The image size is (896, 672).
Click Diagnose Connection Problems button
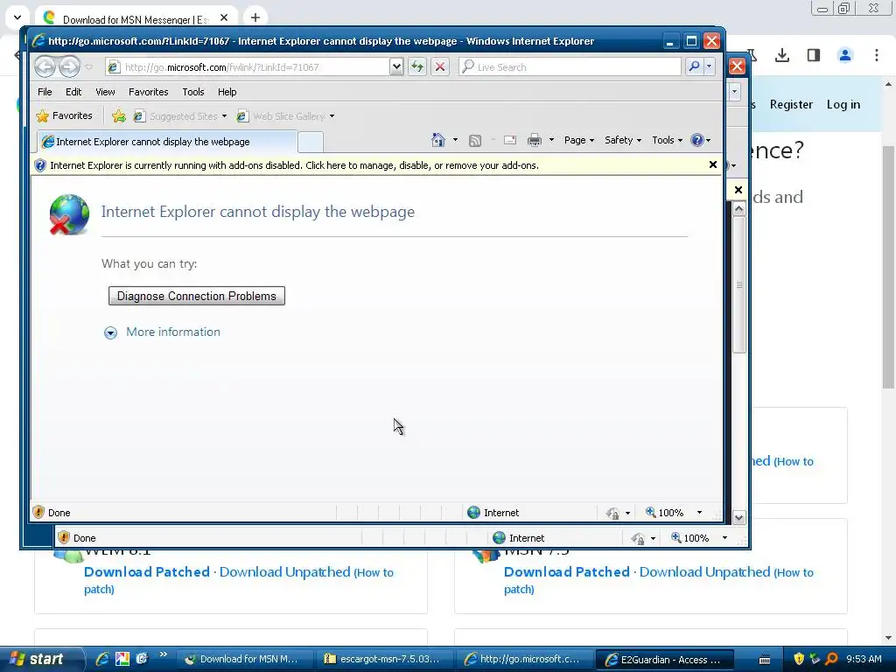pos(197,296)
